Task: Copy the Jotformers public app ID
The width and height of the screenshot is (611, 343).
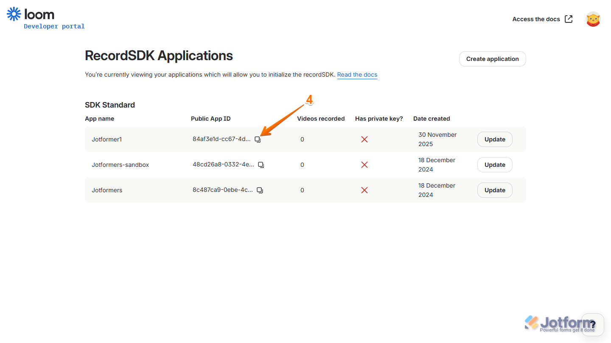Action: click(x=260, y=190)
